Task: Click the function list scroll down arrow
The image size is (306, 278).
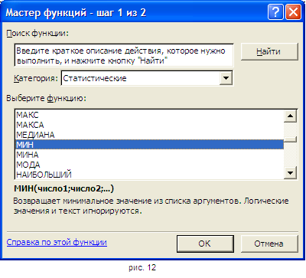Action: 291,173
